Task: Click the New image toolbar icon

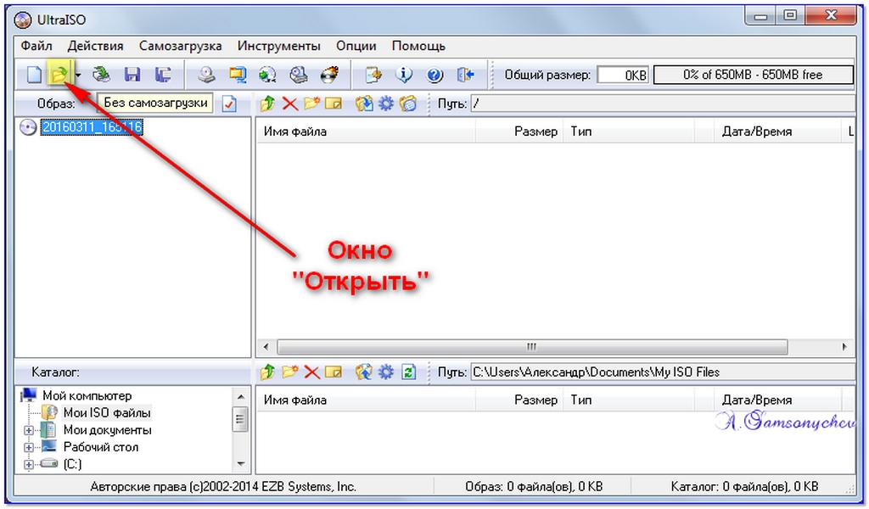Action: [34, 74]
